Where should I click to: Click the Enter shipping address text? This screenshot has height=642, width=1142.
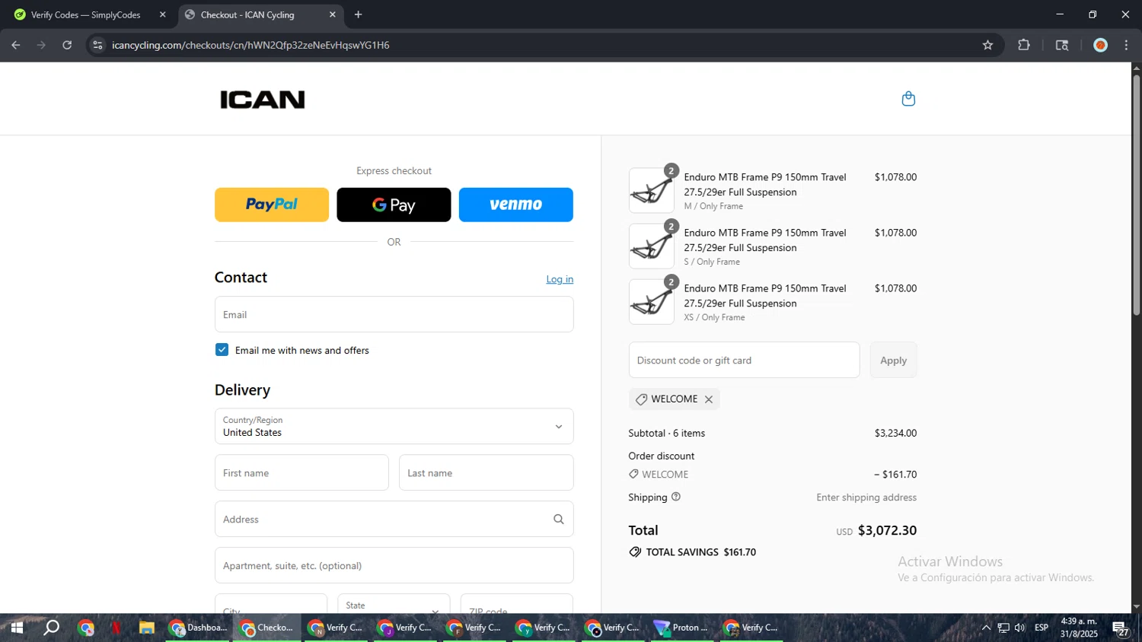pos(866,497)
